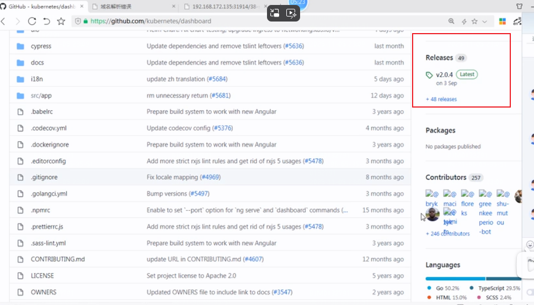This screenshot has height=305, width=534.
Task: Click the lightning speed mode icon
Action: (464, 22)
